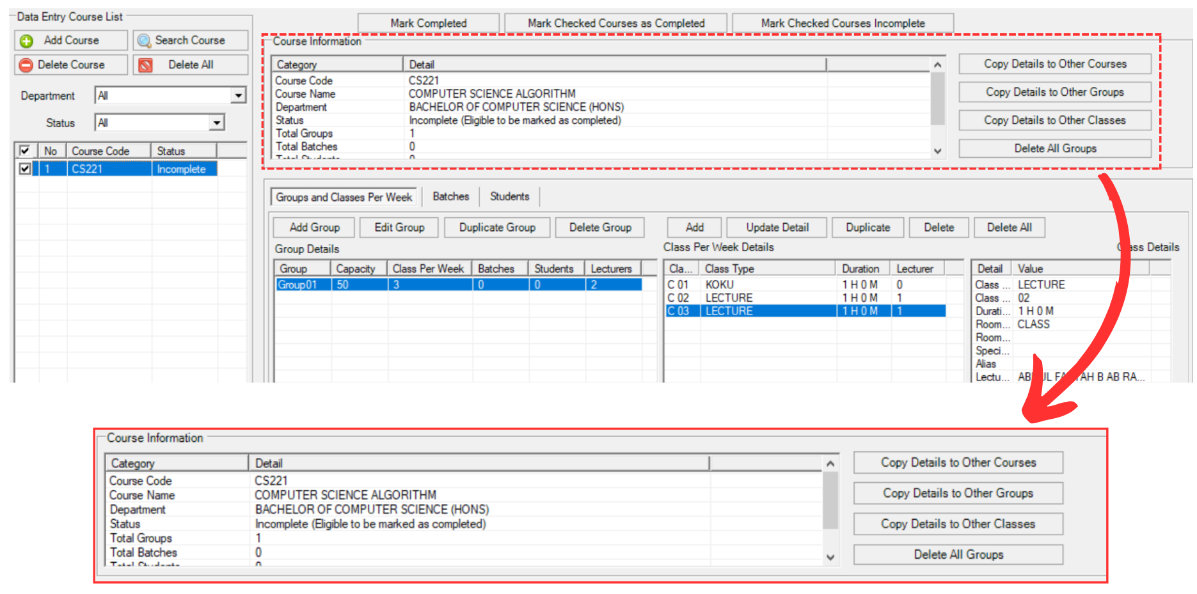Expand the Status filter dropdown

click(217, 123)
